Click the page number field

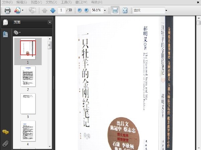tap(61, 10)
